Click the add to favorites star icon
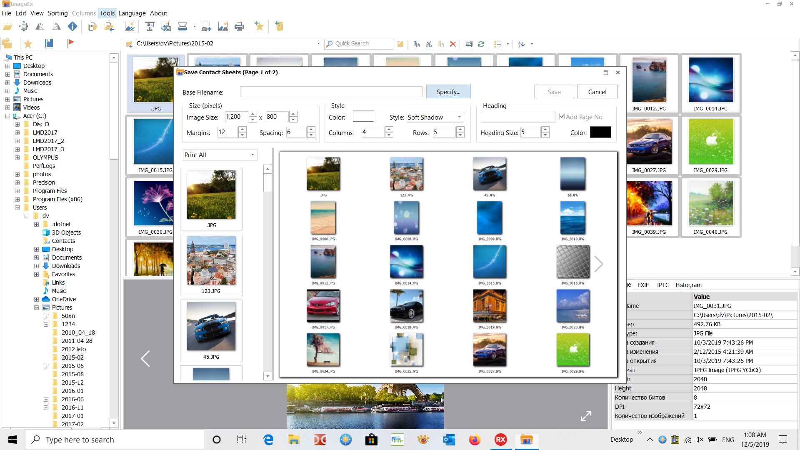The image size is (800, 450). click(x=259, y=27)
